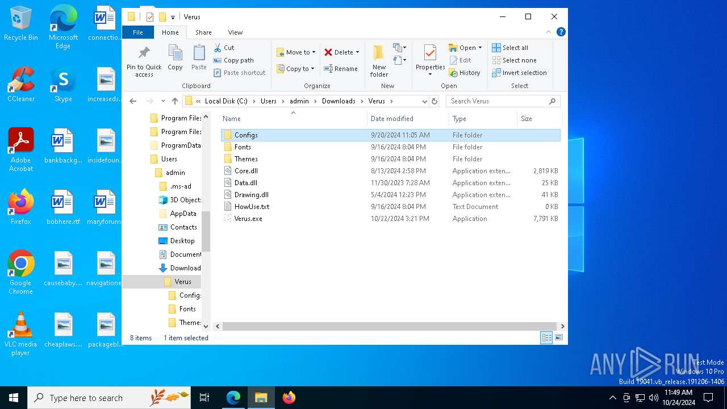Select ProgramData in navigation tree

point(181,145)
